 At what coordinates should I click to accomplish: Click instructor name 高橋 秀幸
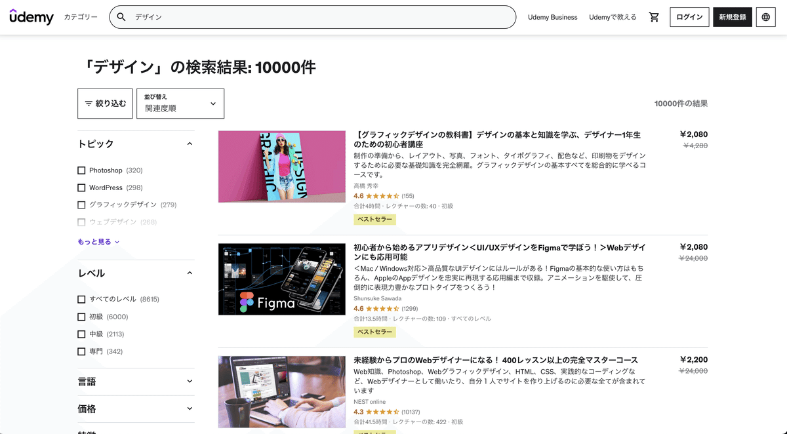(366, 186)
